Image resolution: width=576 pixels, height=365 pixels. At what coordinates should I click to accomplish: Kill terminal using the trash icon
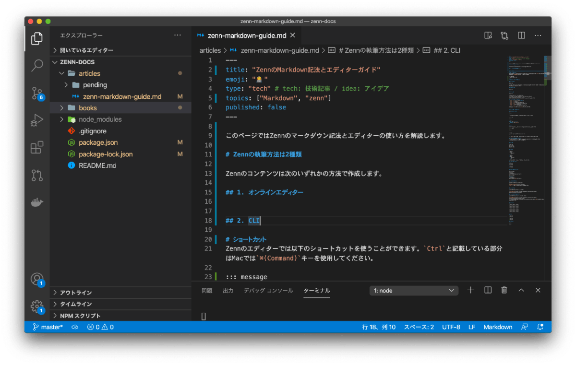pos(504,290)
